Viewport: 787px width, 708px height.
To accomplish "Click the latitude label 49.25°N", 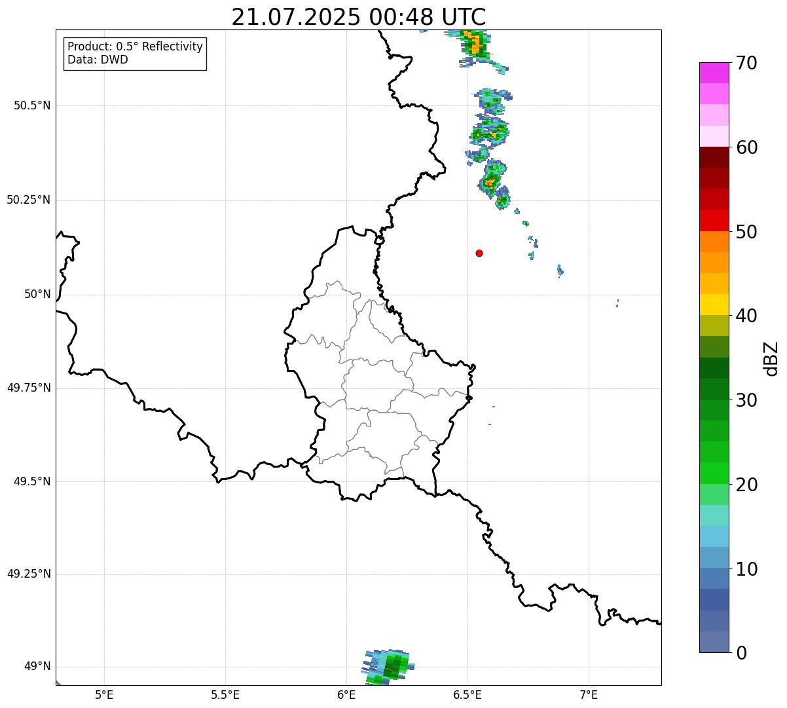I will (x=28, y=574).
